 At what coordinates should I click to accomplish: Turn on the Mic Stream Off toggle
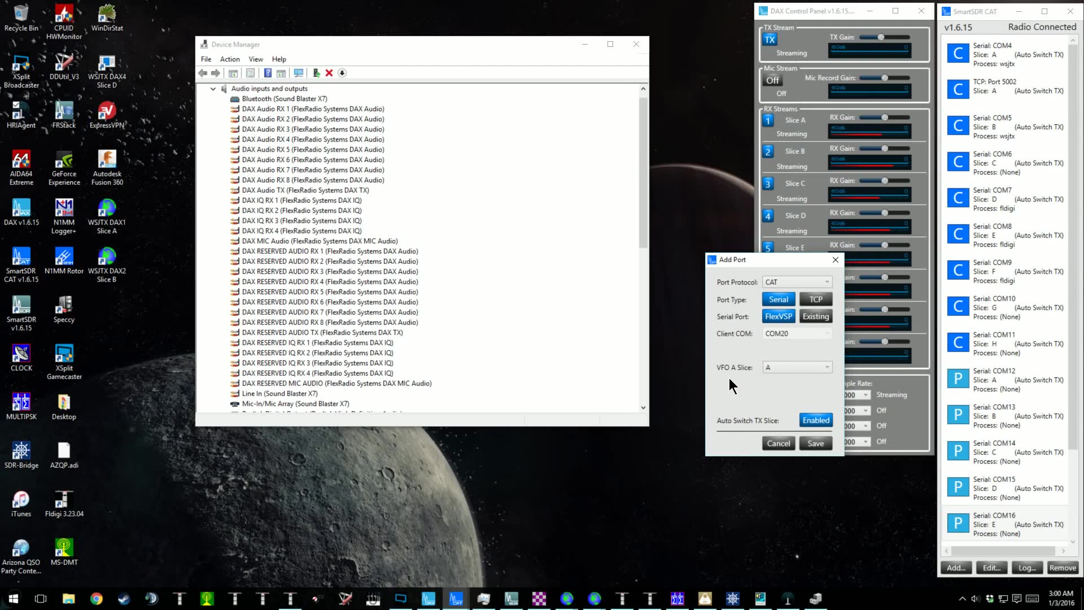click(772, 80)
